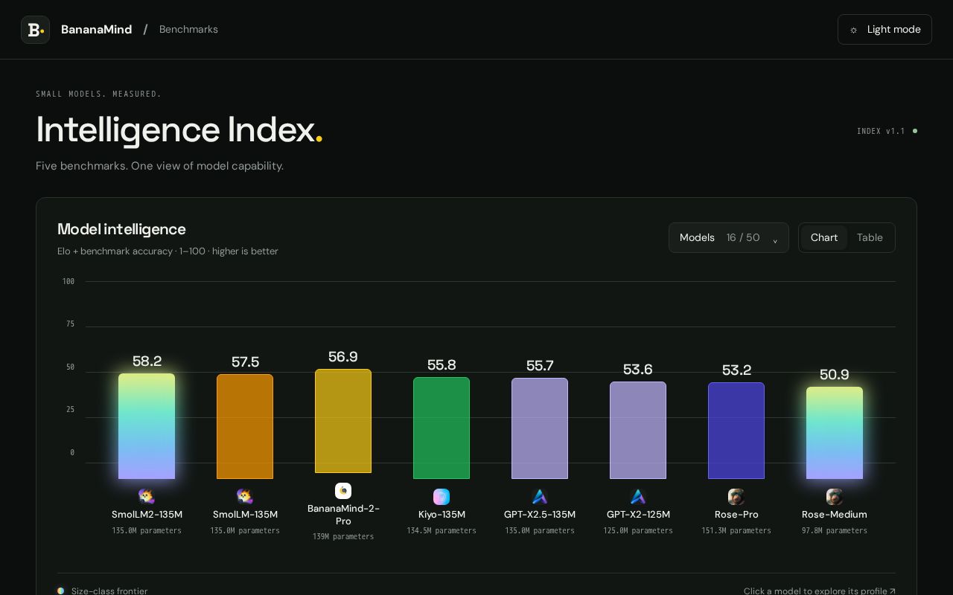Click the BananaMind-2-Pro model avatar icon
The image size is (953, 595).
click(x=343, y=491)
